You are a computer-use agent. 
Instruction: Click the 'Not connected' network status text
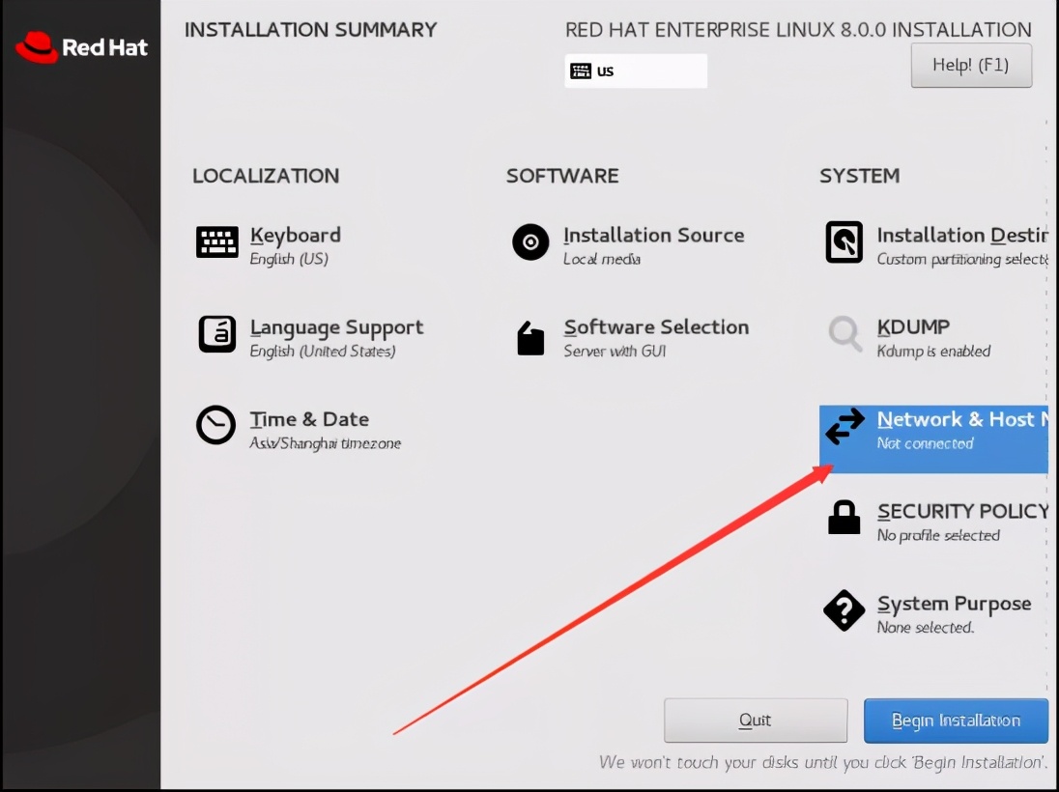click(x=925, y=443)
